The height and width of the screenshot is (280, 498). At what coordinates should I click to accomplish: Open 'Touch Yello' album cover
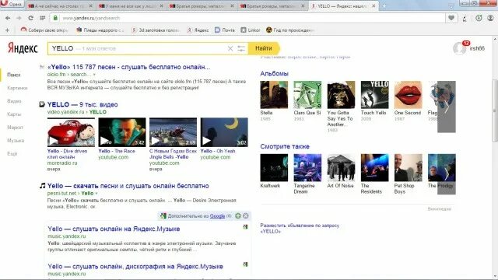[374, 95]
